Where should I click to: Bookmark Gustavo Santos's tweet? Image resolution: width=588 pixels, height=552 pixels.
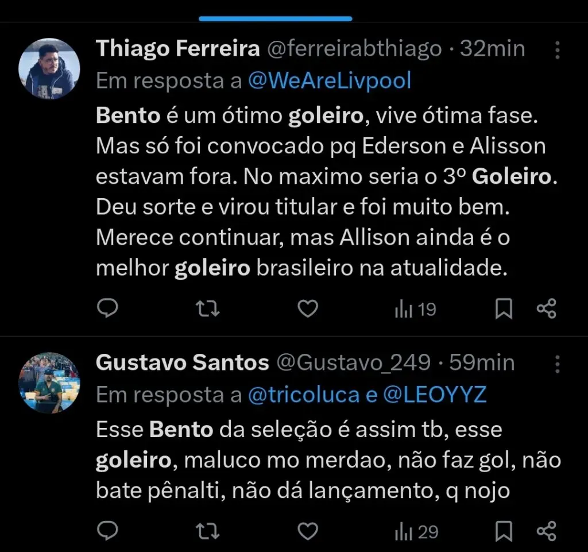502,531
